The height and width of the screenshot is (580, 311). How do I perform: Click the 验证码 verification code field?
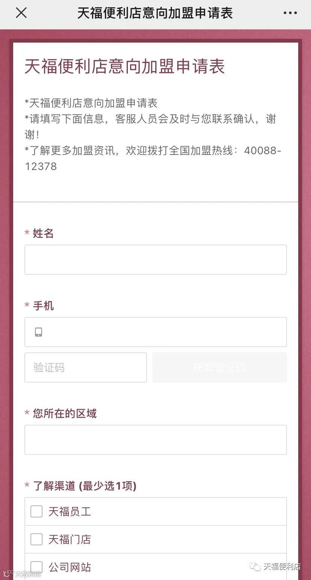(x=86, y=367)
